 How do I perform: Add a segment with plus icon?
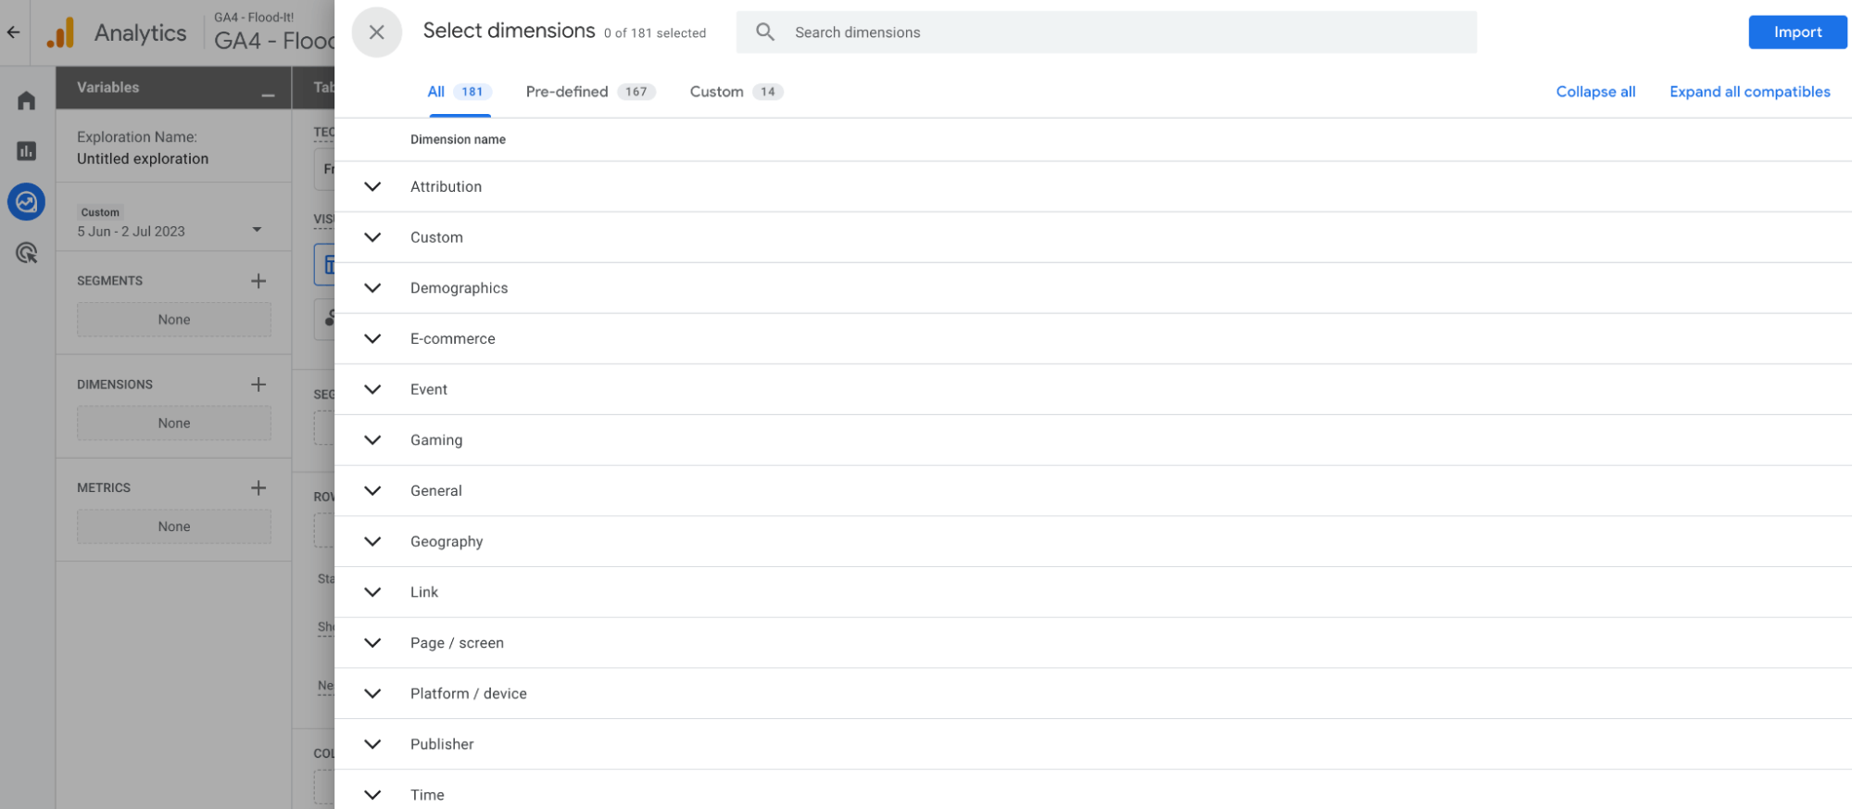tap(258, 281)
